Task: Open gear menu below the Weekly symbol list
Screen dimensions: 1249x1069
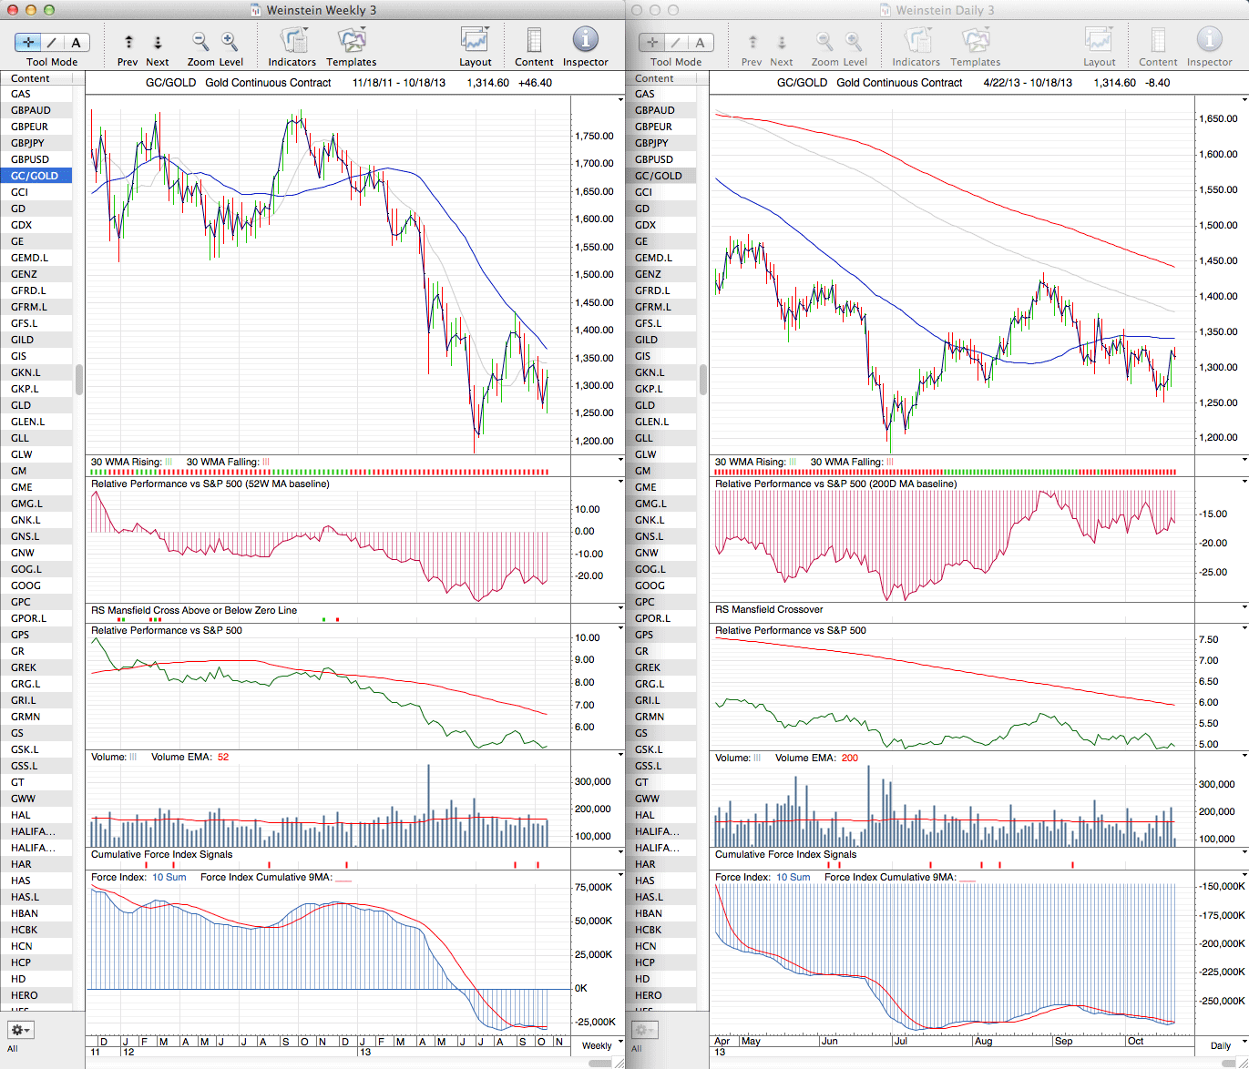Action: (x=20, y=1030)
